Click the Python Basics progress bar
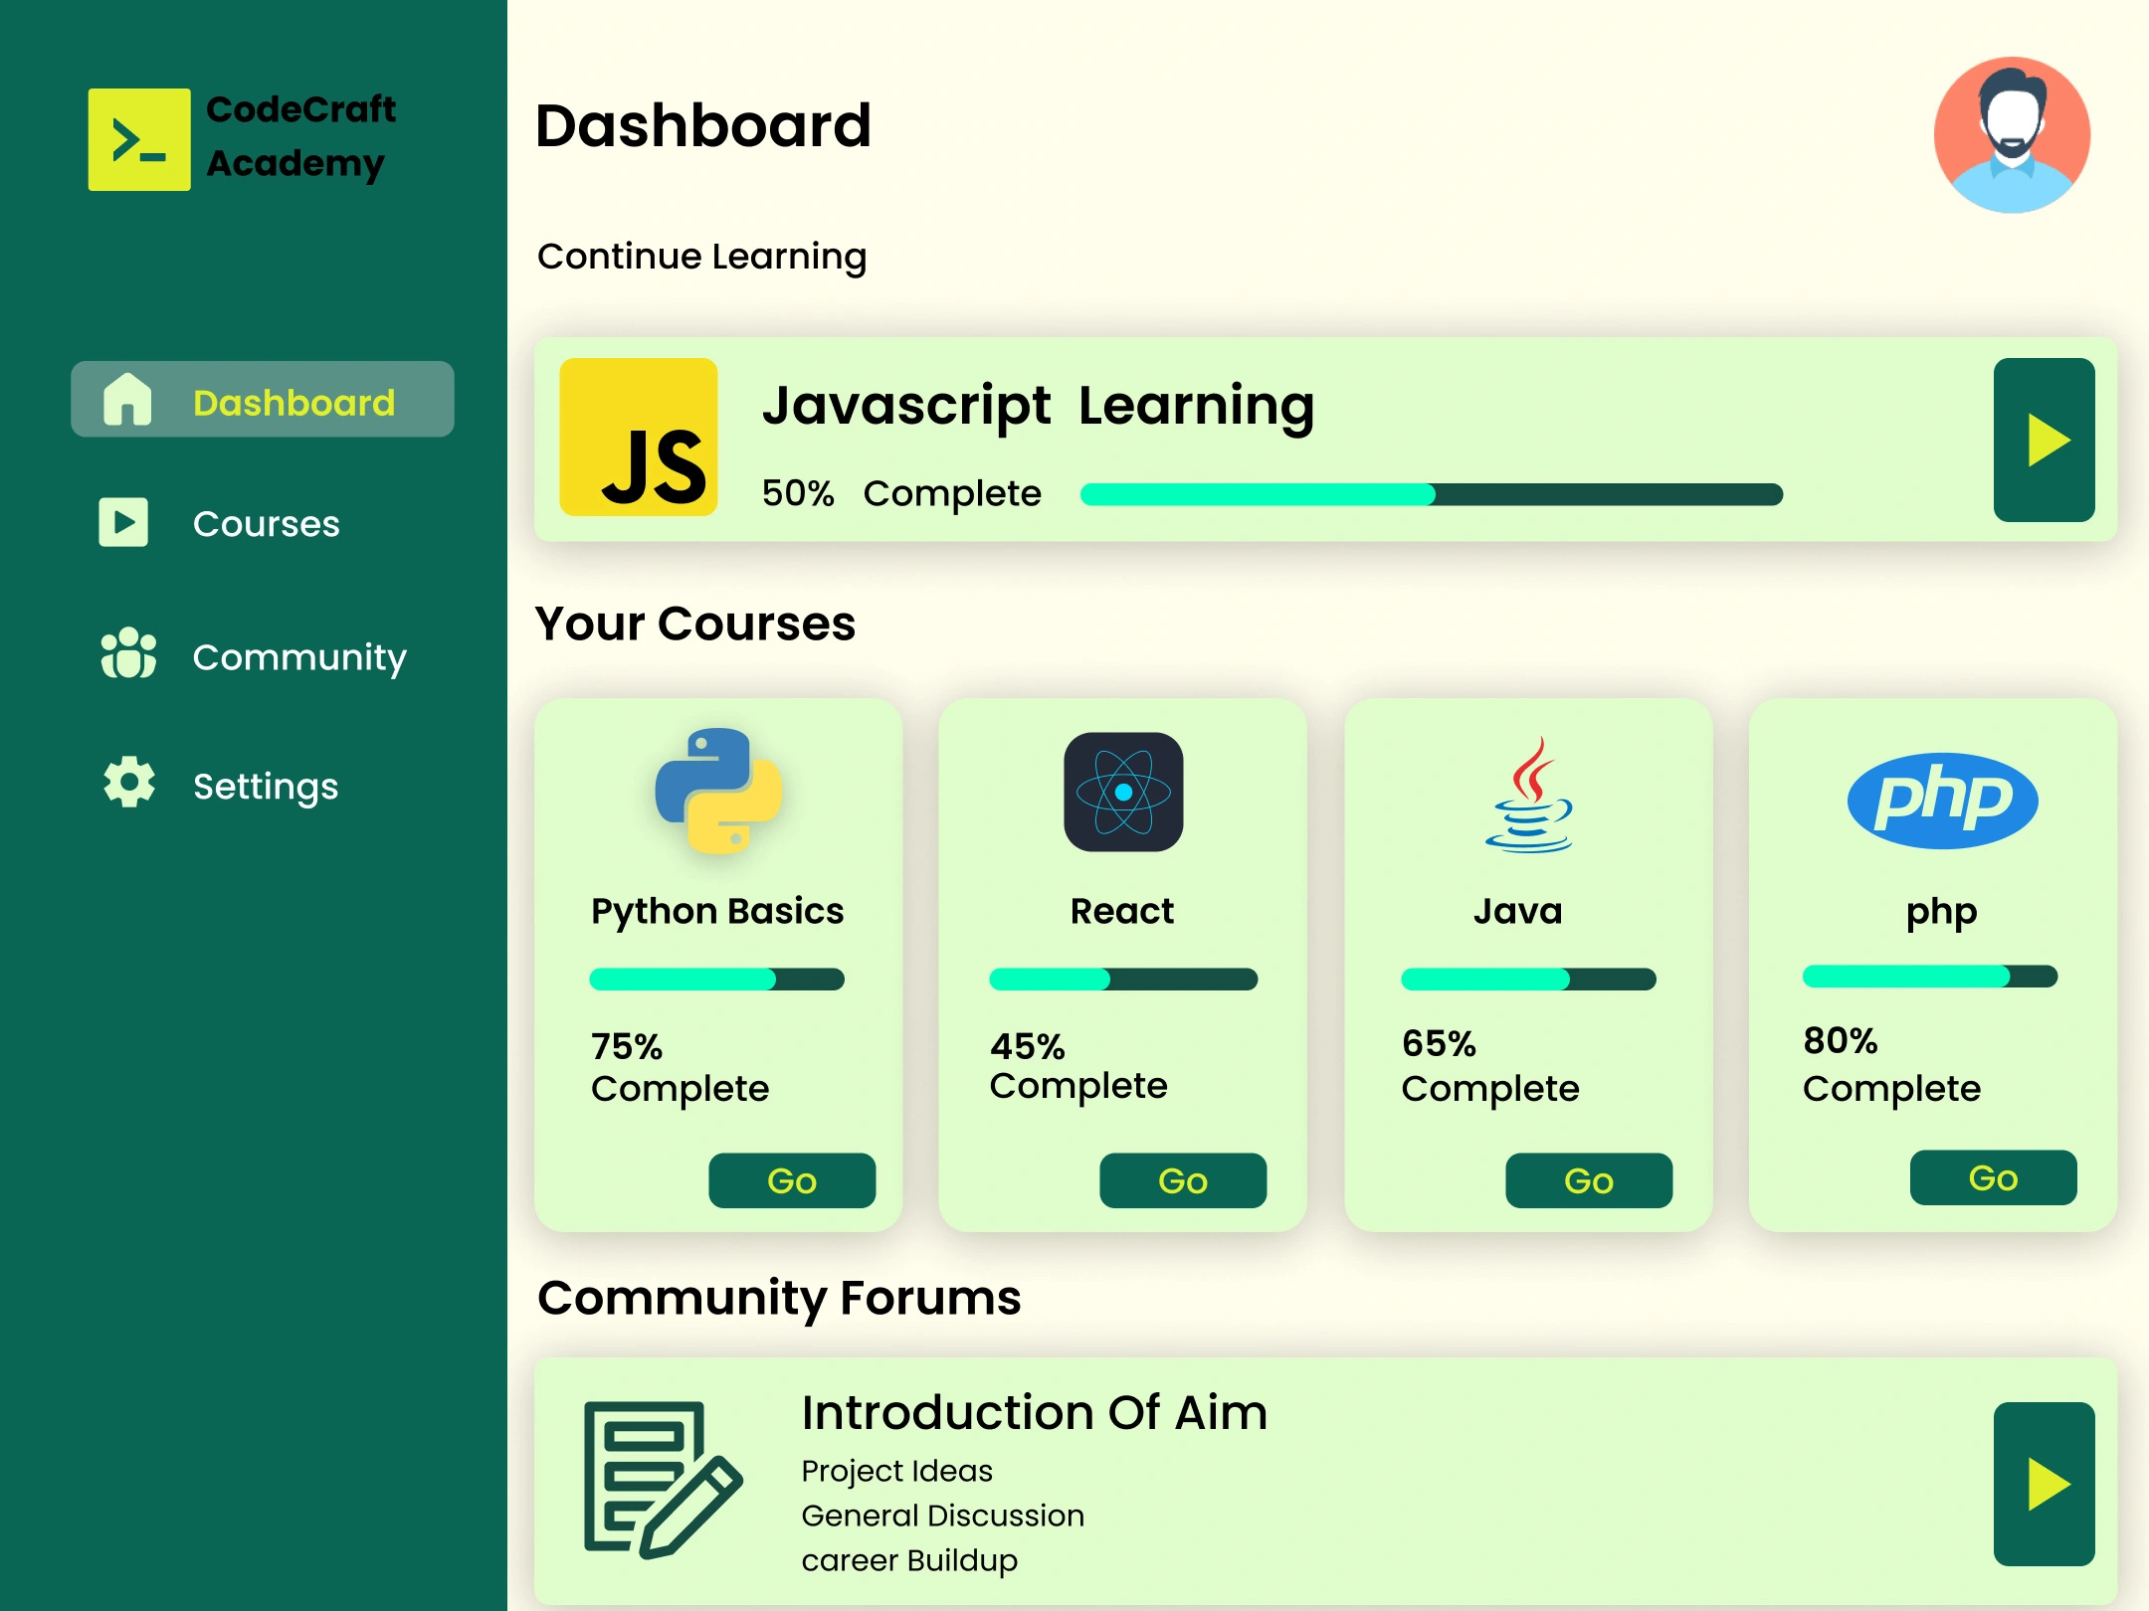Viewport: 2149px width, 1611px height. 716,980
